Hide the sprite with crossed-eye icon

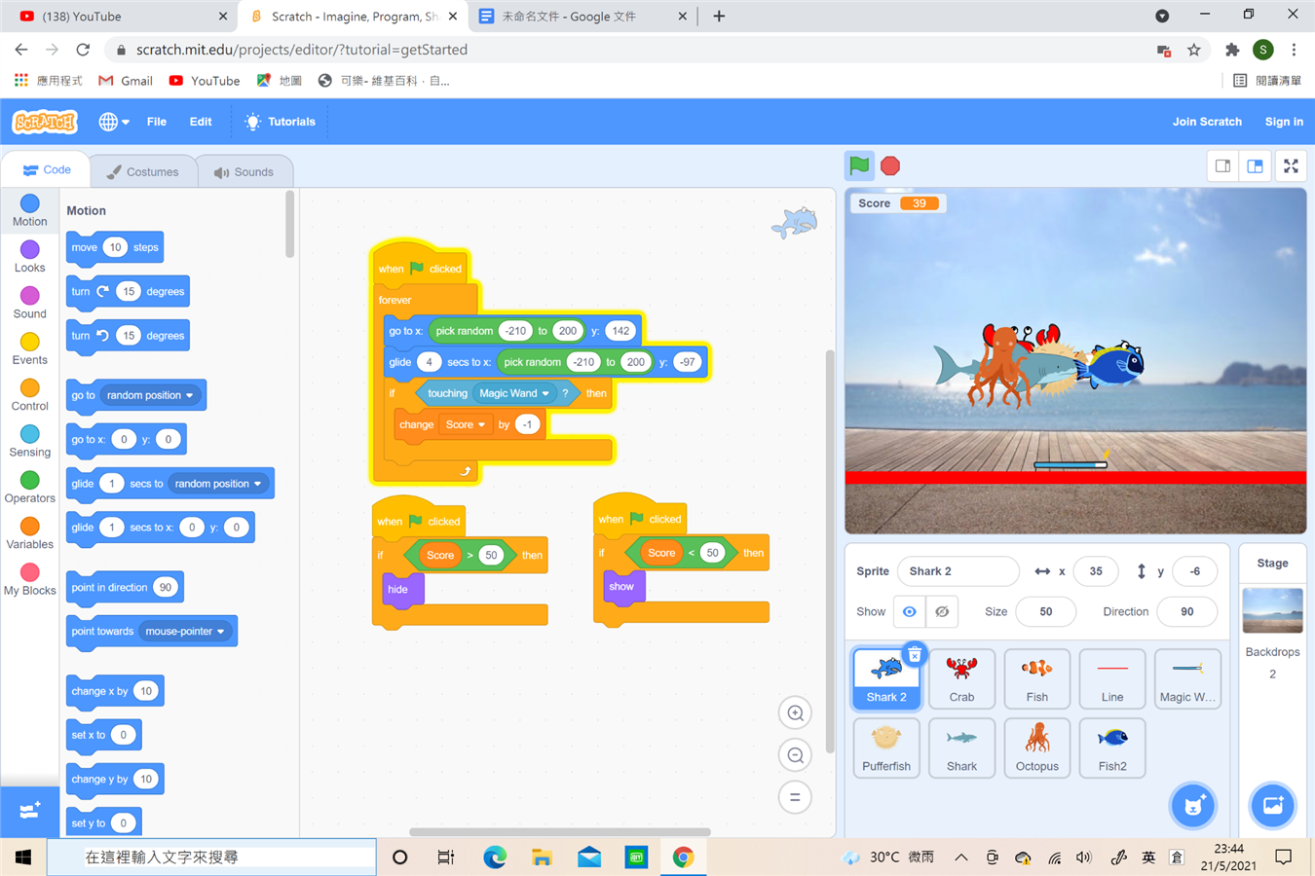942,611
